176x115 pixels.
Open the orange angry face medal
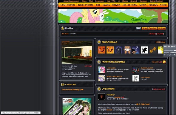tap(101, 50)
